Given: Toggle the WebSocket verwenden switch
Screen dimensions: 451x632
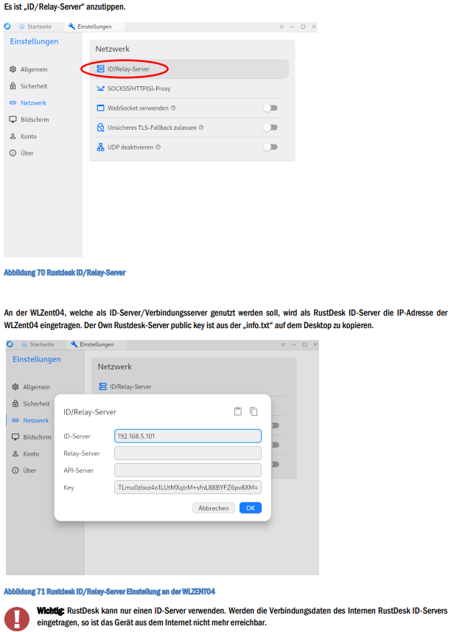Looking at the screenshot, I should point(270,108).
